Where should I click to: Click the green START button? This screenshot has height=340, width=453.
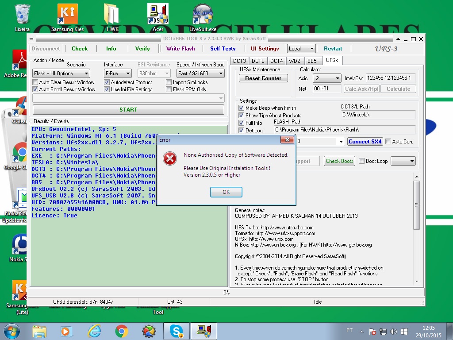[128, 110]
